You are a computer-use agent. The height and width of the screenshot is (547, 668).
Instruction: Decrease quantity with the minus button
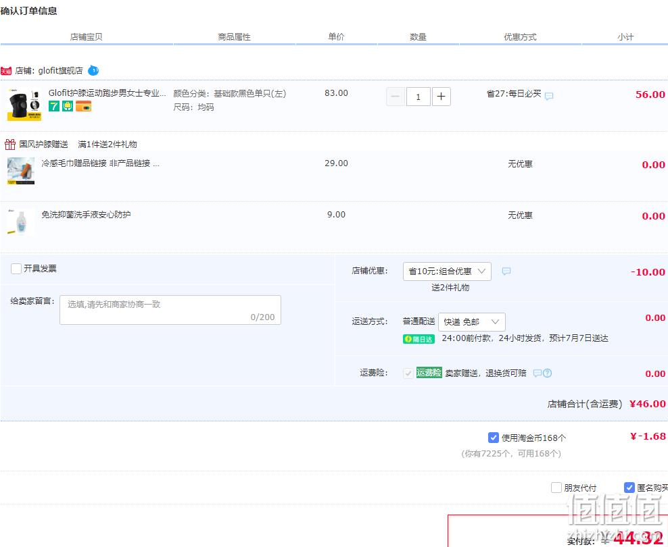tap(396, 97)
